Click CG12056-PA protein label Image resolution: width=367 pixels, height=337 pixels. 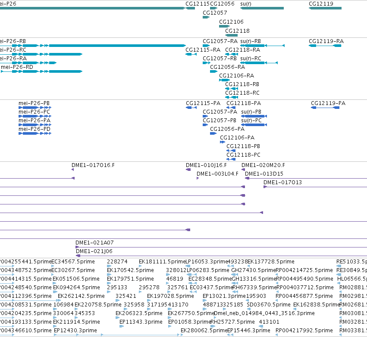[227, 129]
